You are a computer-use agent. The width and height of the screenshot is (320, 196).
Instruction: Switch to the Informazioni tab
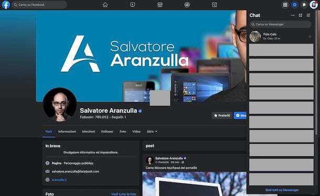click(67, 132)
